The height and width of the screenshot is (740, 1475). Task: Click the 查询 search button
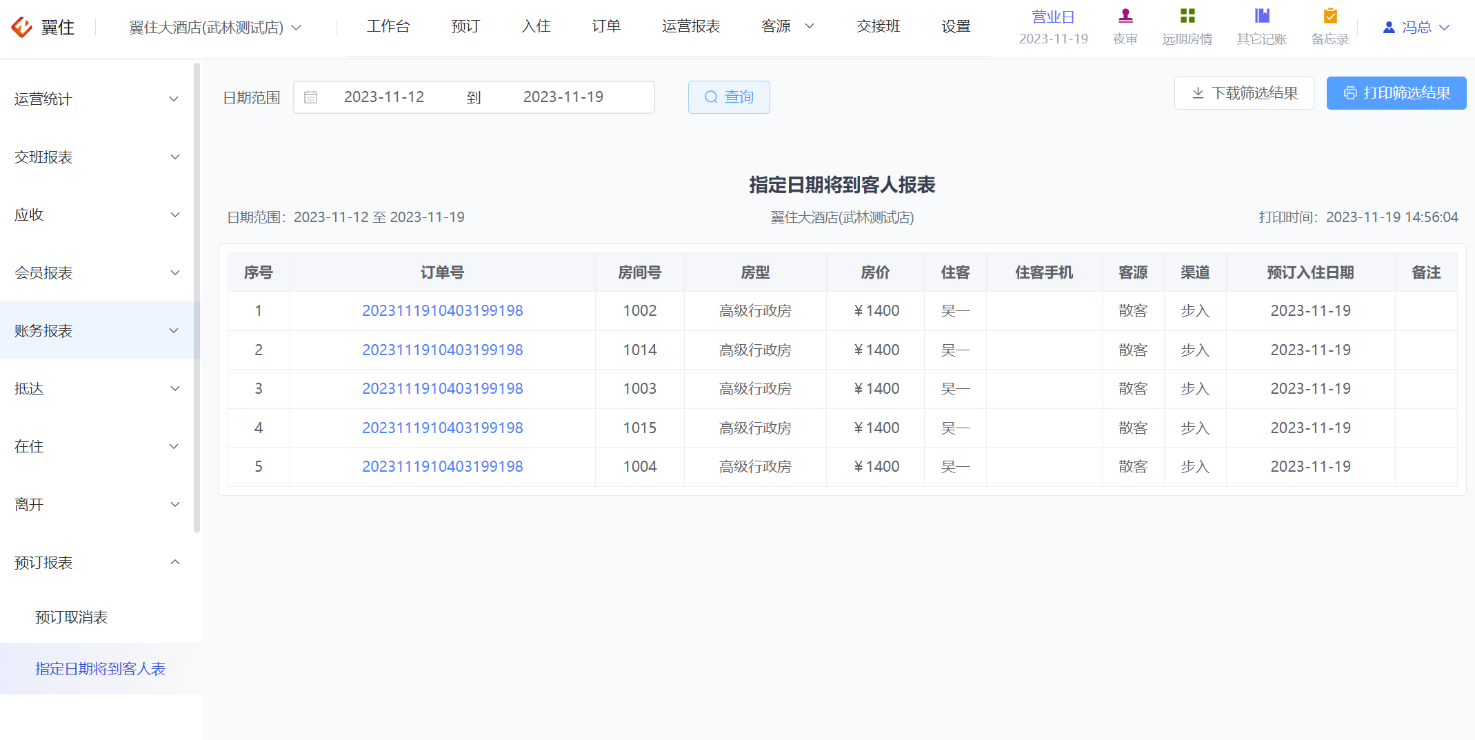tap(729, 97)
